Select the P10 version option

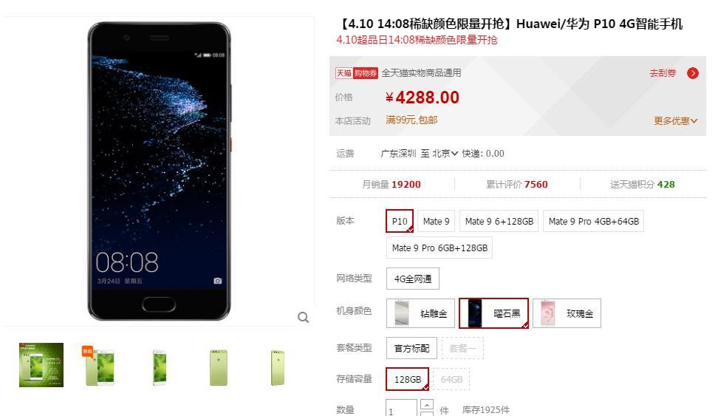400,221
